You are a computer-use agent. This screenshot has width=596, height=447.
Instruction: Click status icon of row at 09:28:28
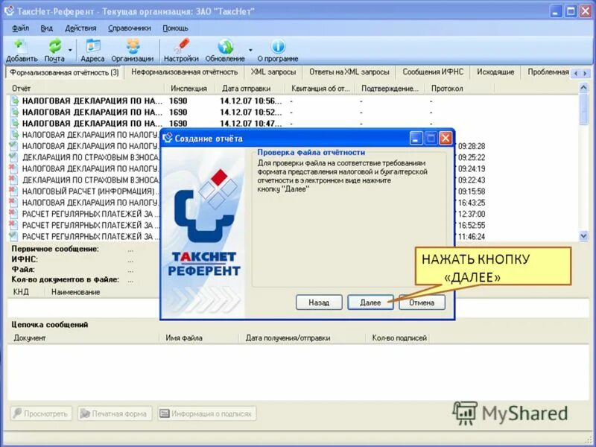13,145
